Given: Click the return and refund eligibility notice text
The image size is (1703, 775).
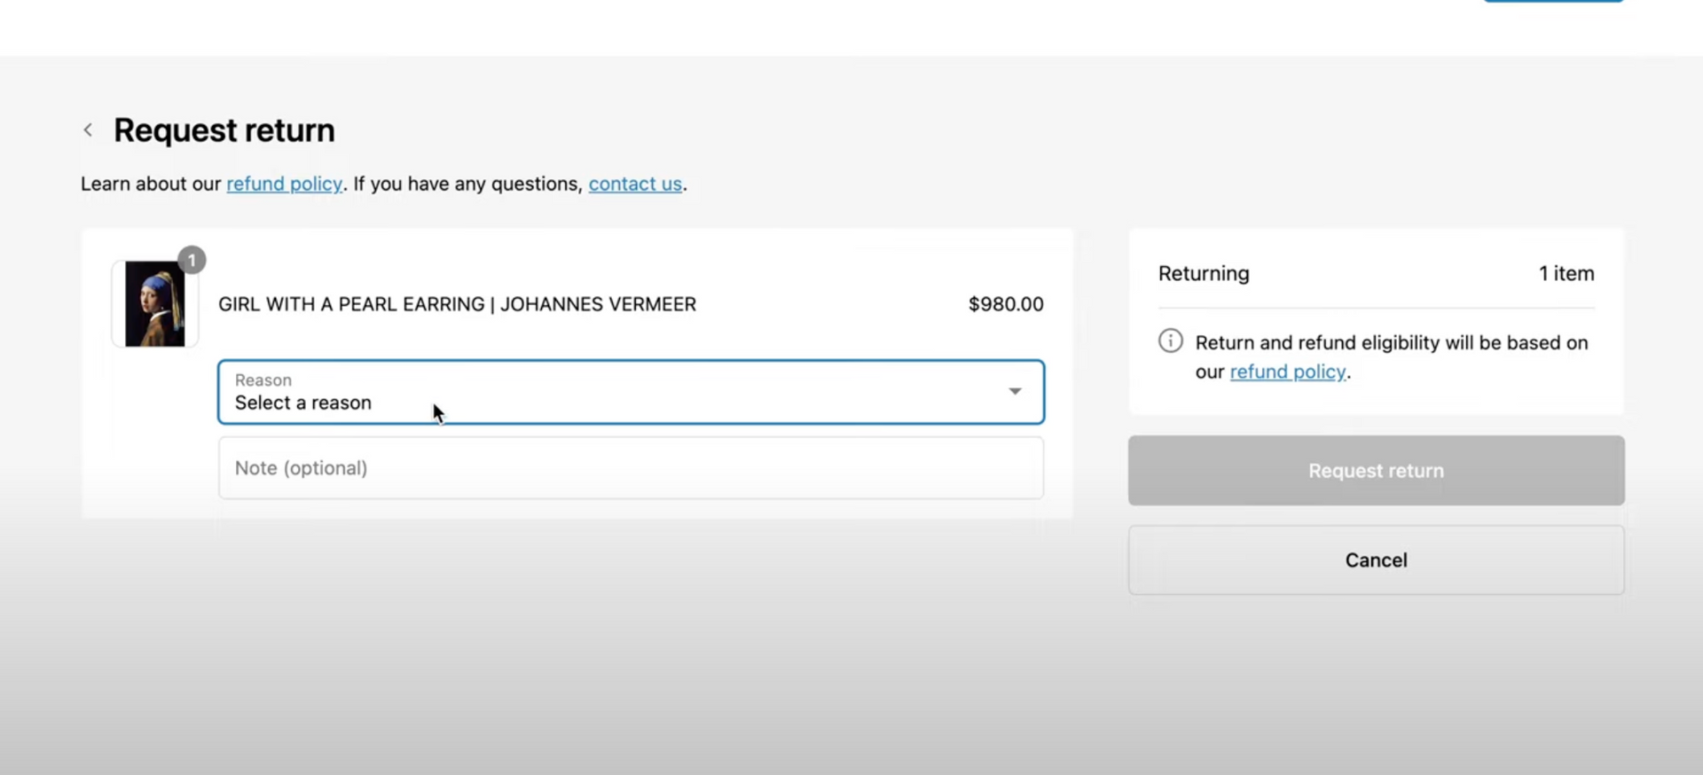Looking at the screenshot, I should tap(1391, 343).
